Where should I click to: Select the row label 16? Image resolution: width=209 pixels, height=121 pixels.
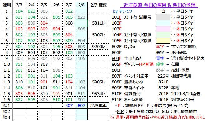point(7,100)
